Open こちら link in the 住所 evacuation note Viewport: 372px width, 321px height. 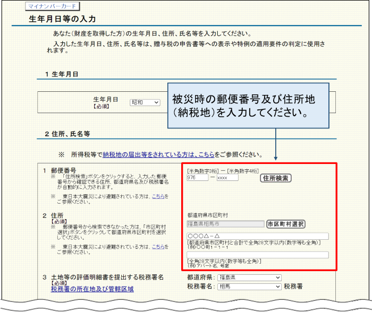coord(158,247)
